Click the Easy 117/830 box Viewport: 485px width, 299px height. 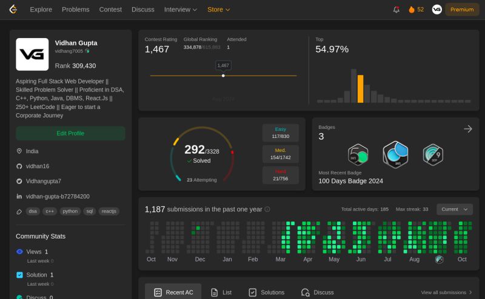point(281,133)
